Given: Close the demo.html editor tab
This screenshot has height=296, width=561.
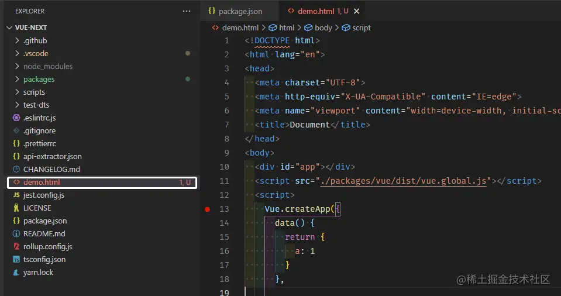Looking at the screenshot, I should point(356,11).
